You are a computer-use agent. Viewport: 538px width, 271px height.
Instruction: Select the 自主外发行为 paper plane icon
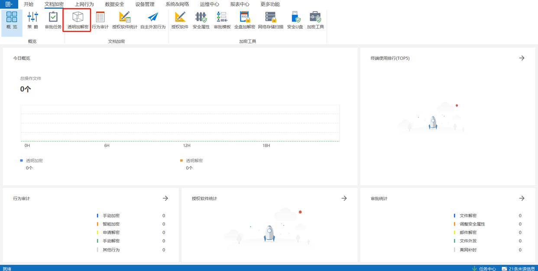click(153, 20)
